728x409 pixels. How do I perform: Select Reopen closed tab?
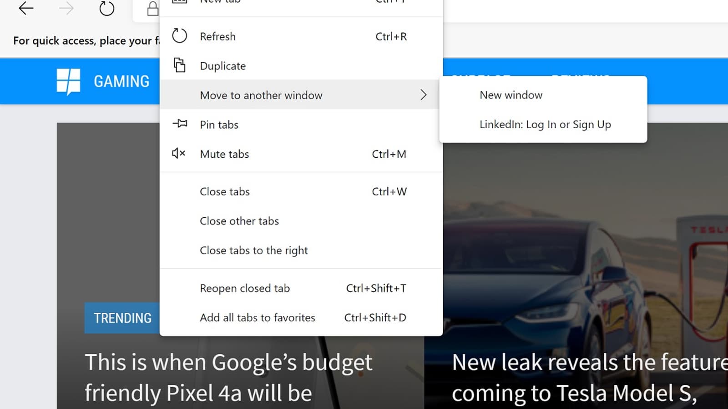[245, 289]
